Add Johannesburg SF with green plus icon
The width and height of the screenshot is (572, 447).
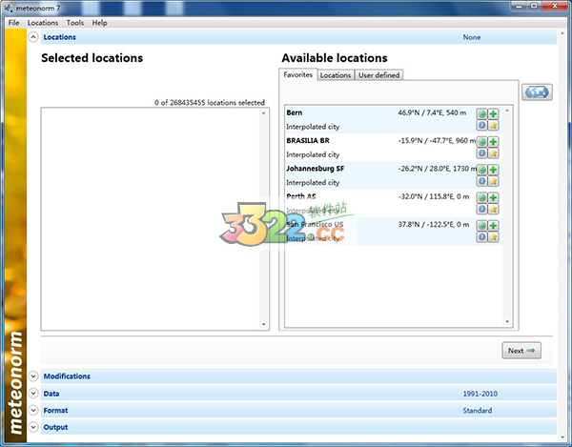tap(493, 170)
